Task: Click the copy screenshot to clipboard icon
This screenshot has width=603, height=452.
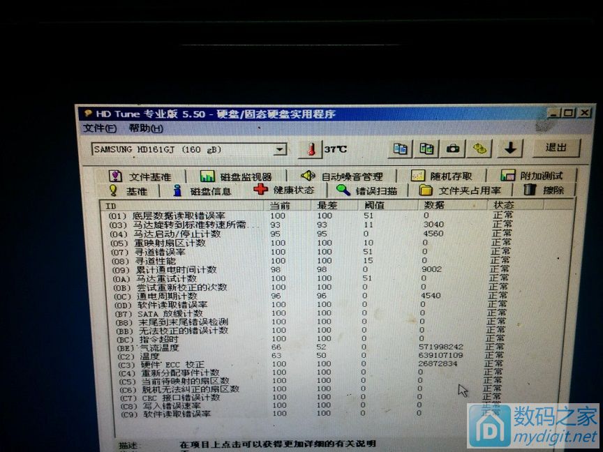Action: pyautogui.click(x=426, y=149)
